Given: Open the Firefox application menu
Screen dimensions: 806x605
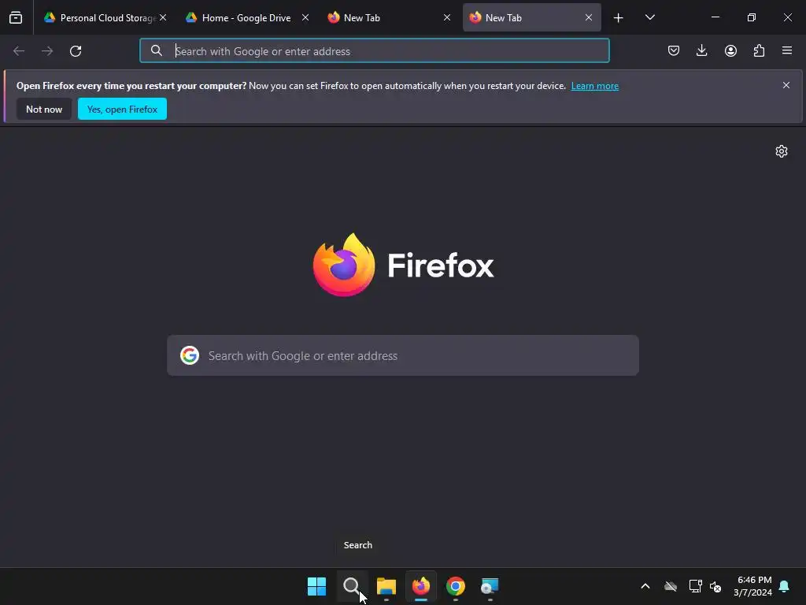Looking at the screenshot, I should (x=787, y=50).
